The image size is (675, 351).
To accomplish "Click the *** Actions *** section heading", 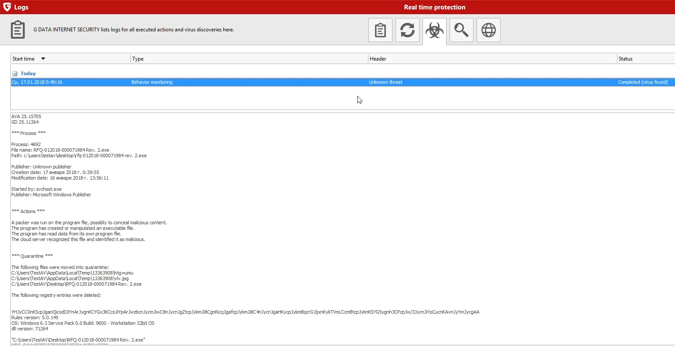I will point(28,211).
